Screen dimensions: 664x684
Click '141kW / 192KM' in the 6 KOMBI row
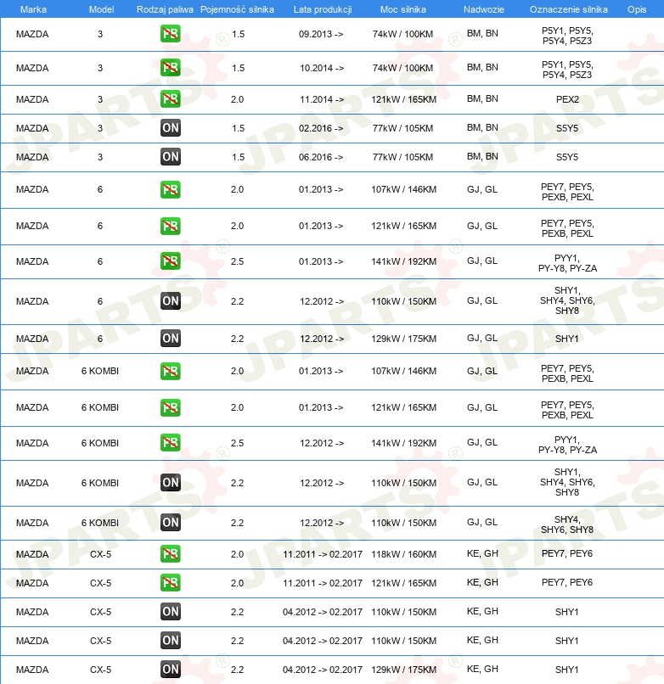pos(403,443)
